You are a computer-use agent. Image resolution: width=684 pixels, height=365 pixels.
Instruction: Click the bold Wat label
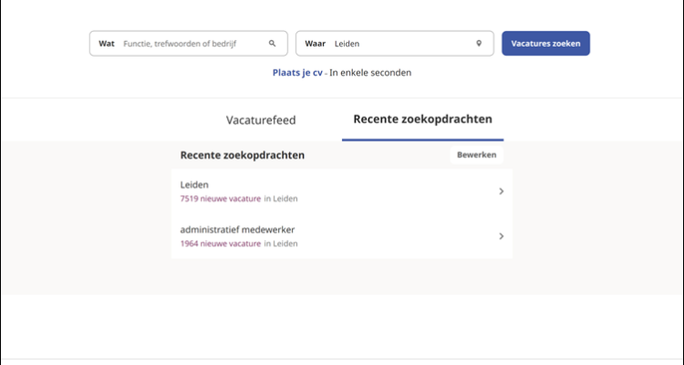pos(107,43)
